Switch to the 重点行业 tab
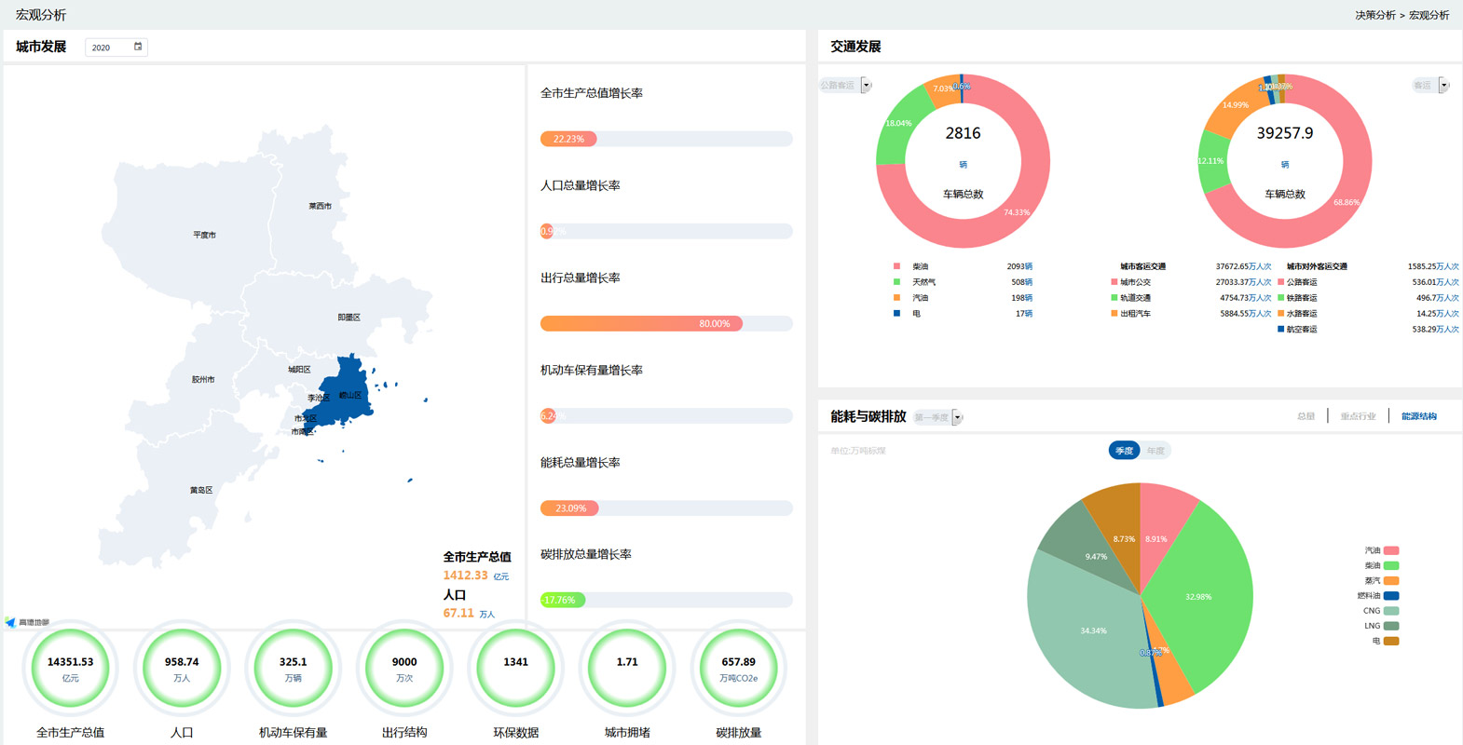 [x=1358, y=416]
